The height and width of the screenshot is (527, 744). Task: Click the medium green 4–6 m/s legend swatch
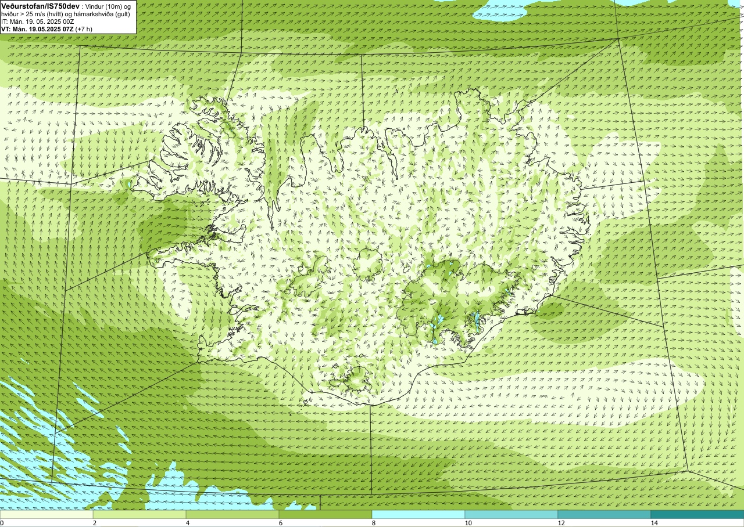point(233,514)
